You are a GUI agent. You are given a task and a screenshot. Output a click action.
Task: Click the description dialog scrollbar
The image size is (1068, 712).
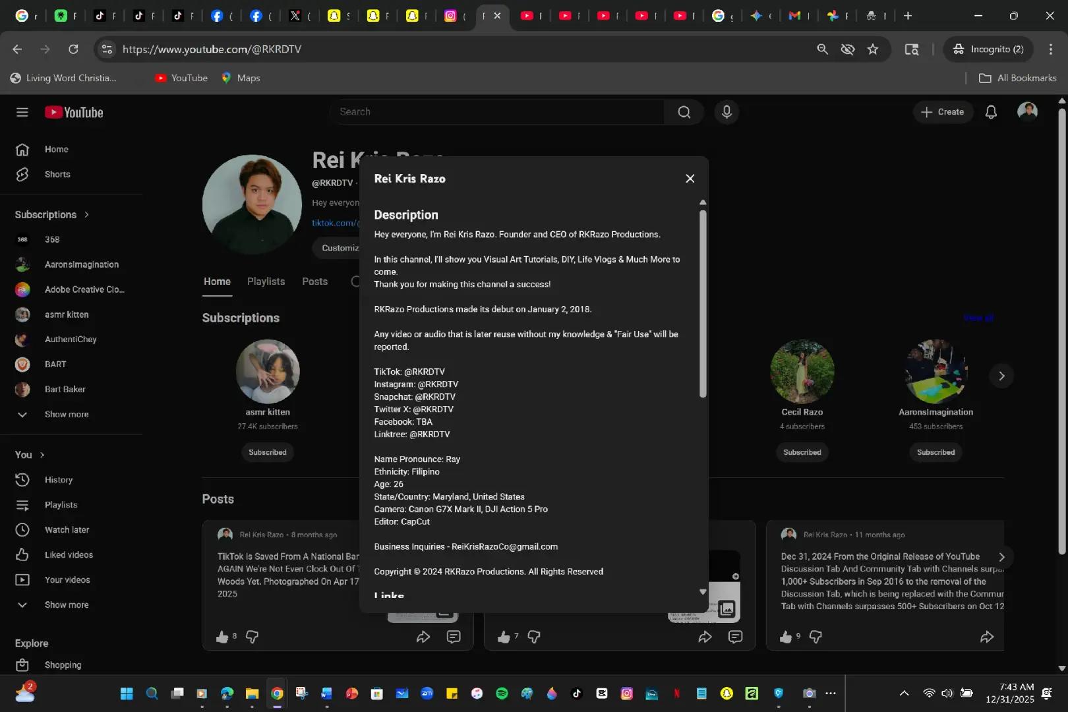click(703, 303)
